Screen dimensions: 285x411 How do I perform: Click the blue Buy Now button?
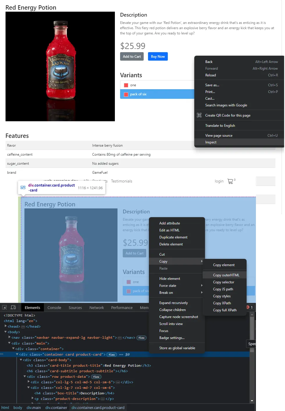pos(158,56)
